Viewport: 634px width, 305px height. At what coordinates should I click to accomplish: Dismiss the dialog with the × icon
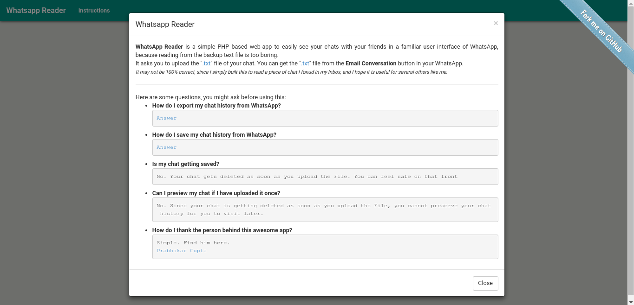pos(496,23)
